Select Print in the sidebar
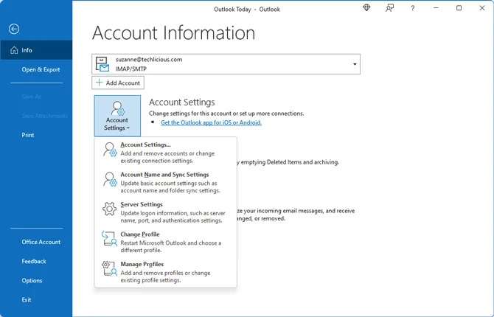The width and height of the screenshot is (494, 317). point(36,135)
